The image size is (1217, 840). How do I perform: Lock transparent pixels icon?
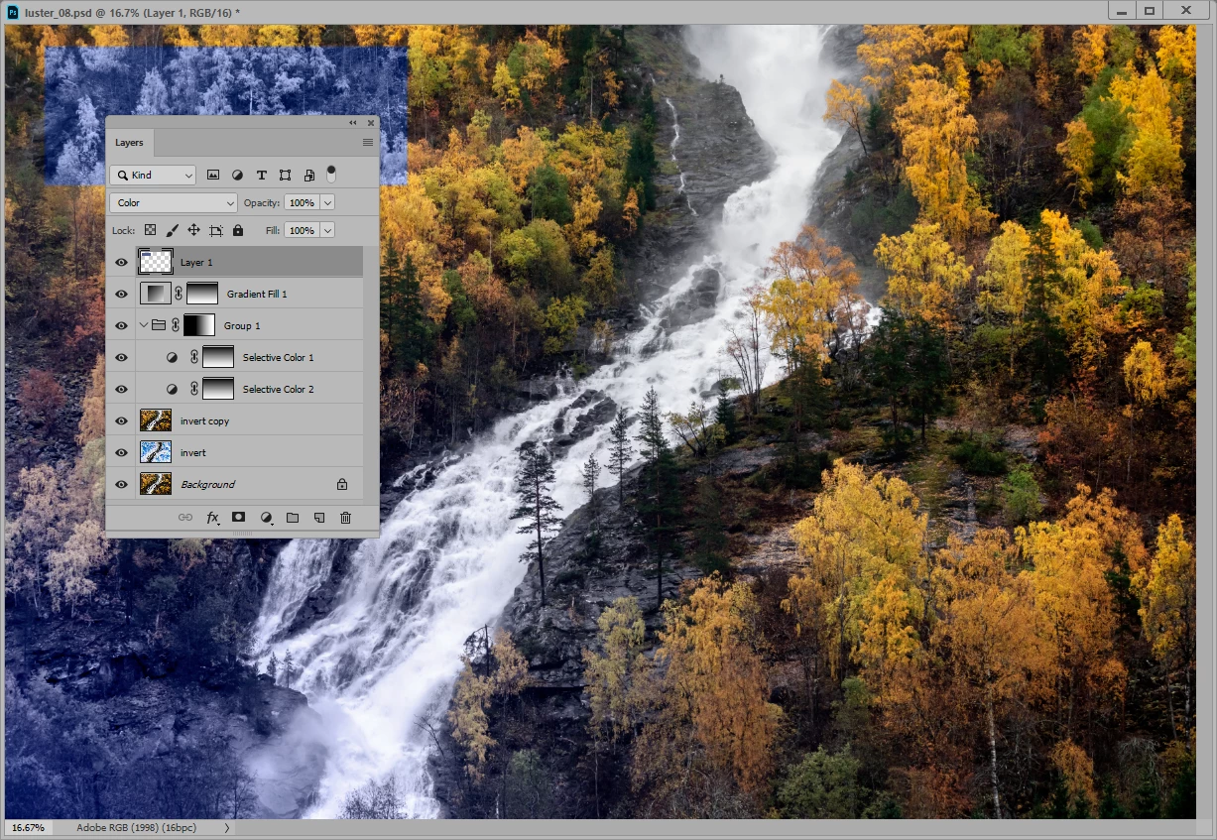point(151,230)
